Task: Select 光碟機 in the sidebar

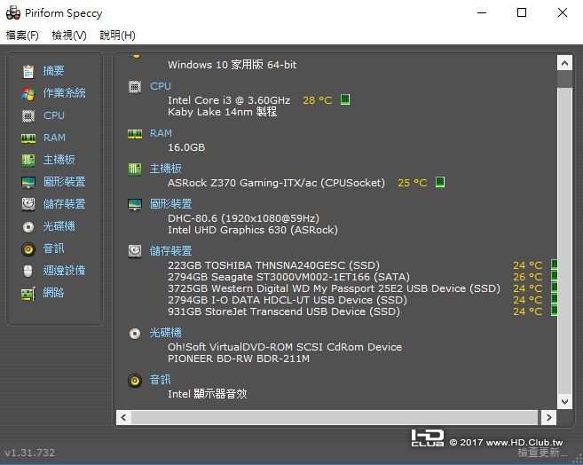Action: pos(59,226)
